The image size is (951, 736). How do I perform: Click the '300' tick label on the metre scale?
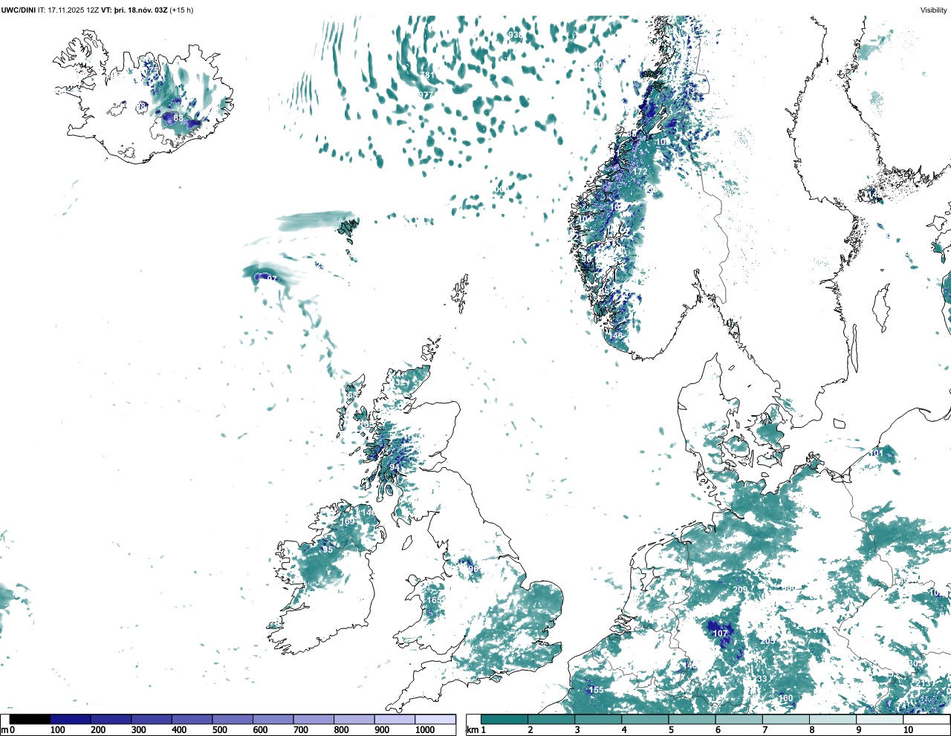click(138, 730)
